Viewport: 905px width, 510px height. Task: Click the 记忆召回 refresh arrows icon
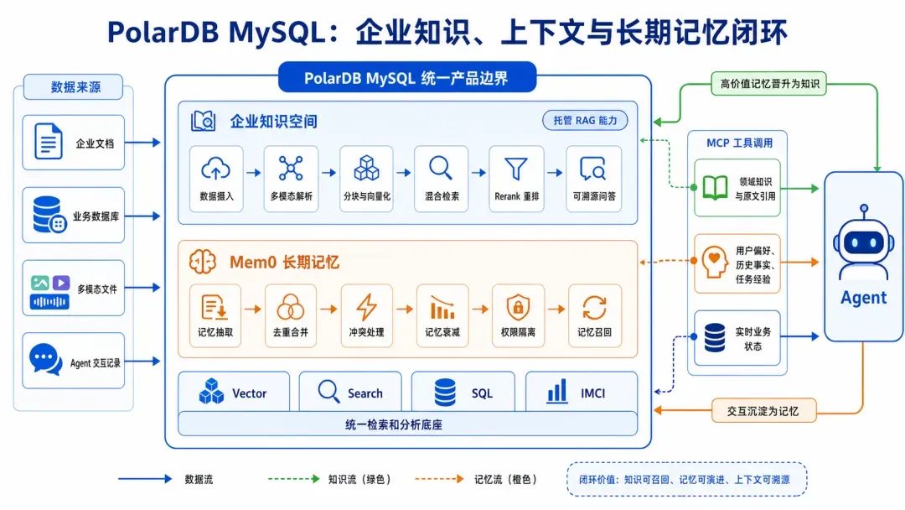click(594, 307)
